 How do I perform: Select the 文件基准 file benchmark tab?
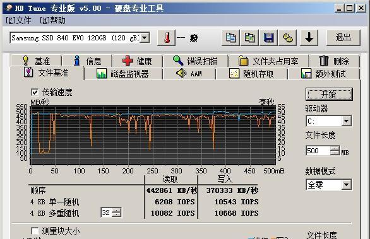tap(47, 73)
